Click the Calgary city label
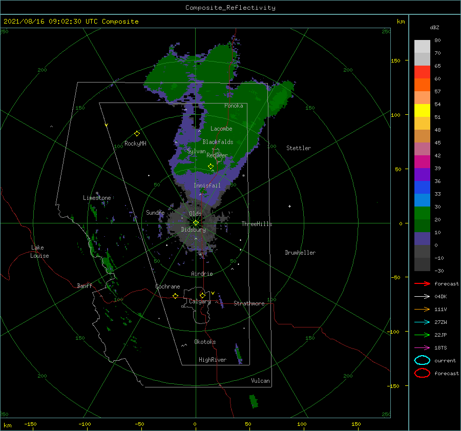 coord(200,301)
